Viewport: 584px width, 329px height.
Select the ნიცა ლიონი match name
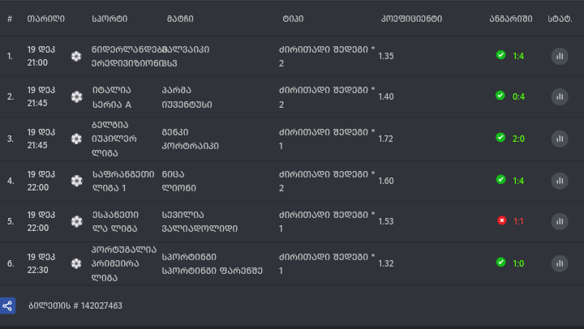tap(178, 180)
